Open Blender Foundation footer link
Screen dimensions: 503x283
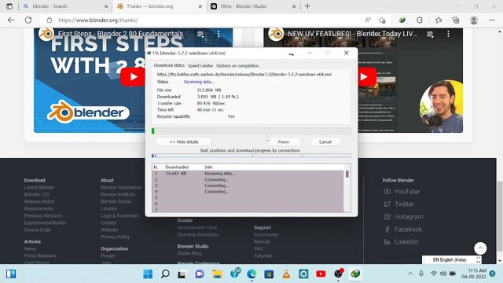(121, 187)
